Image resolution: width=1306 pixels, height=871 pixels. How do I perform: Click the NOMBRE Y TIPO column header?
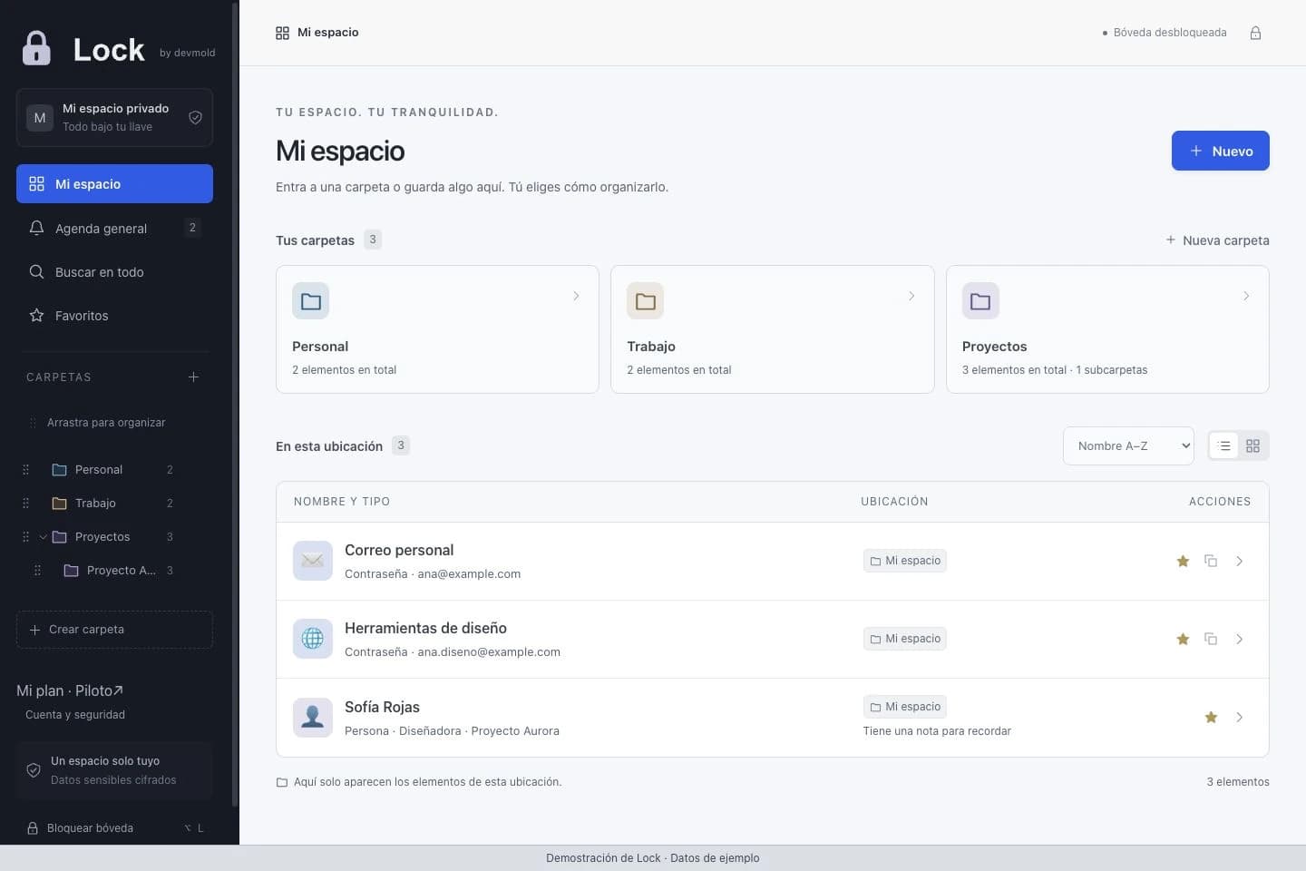(x=342, y=501)
